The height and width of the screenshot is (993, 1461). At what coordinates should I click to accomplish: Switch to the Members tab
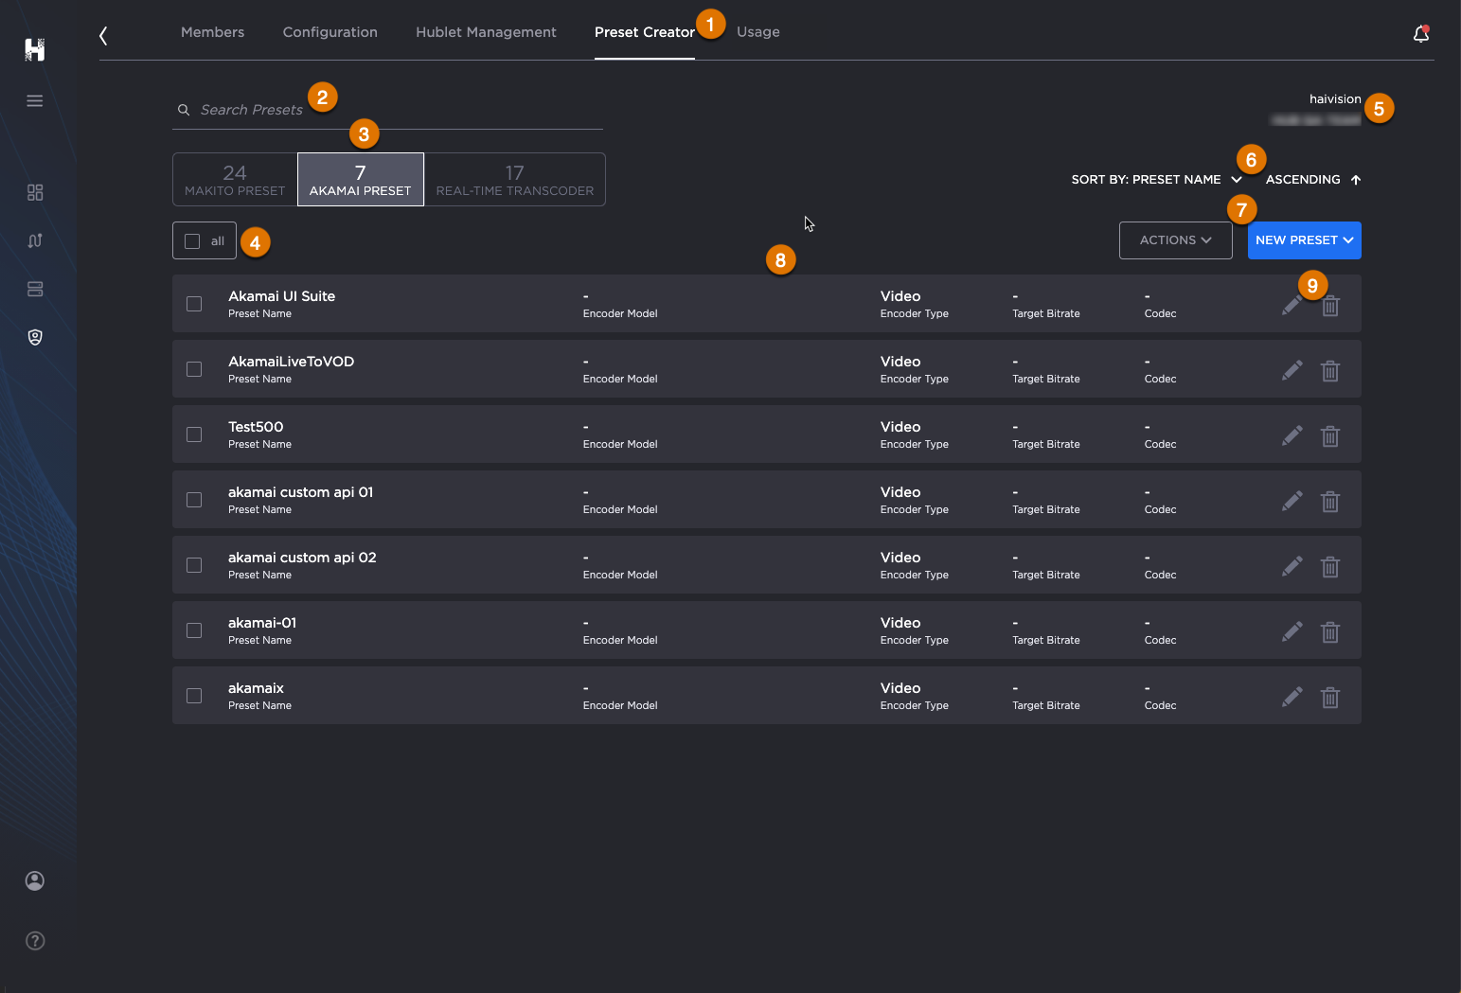212,31
